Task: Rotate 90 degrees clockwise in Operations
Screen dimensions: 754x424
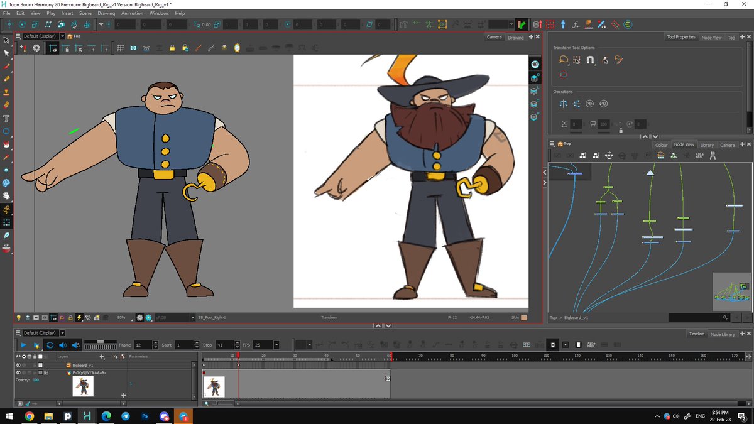Action: [x=590, y=104]
